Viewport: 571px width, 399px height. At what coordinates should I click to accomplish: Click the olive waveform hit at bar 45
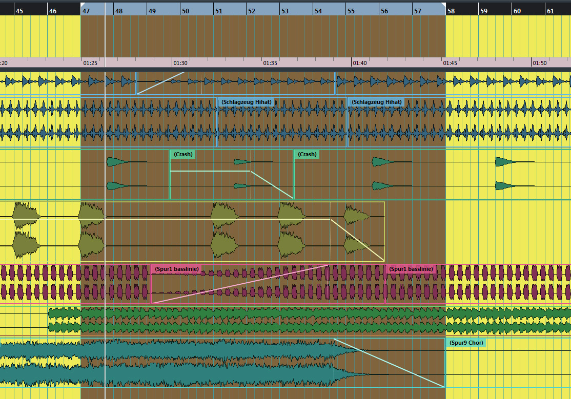(26, 231)
